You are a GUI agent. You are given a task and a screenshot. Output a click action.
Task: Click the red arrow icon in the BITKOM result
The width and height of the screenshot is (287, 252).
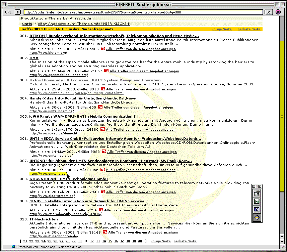pos(103,49)
